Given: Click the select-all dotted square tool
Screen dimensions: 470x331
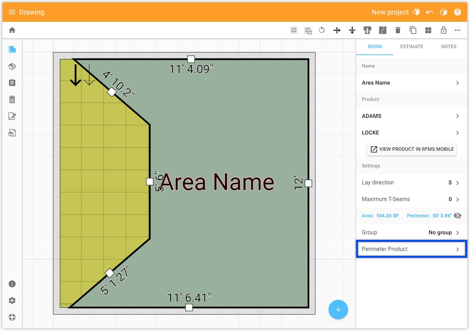Looking at the screenshot, I should point(294,30).
